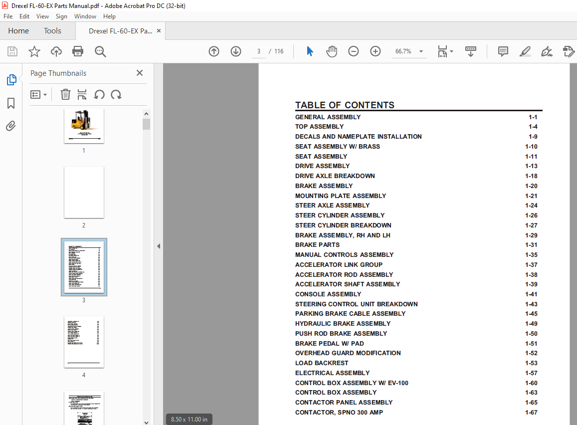Click page number 1-67 in contents
This screenshot has height=425, width=577.
pyautogui.click(x=531, y=413)
